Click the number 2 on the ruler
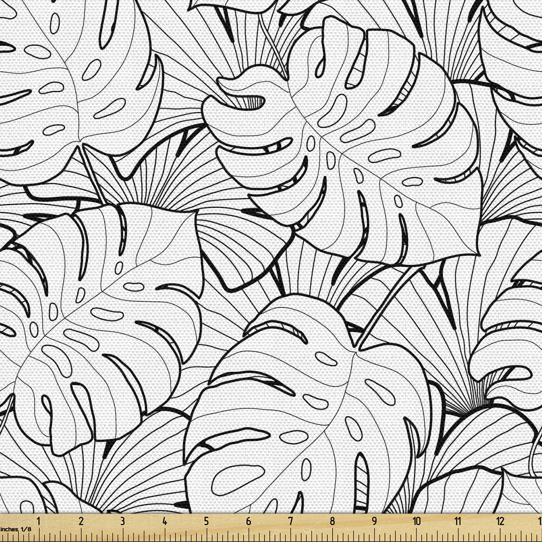 81,521
